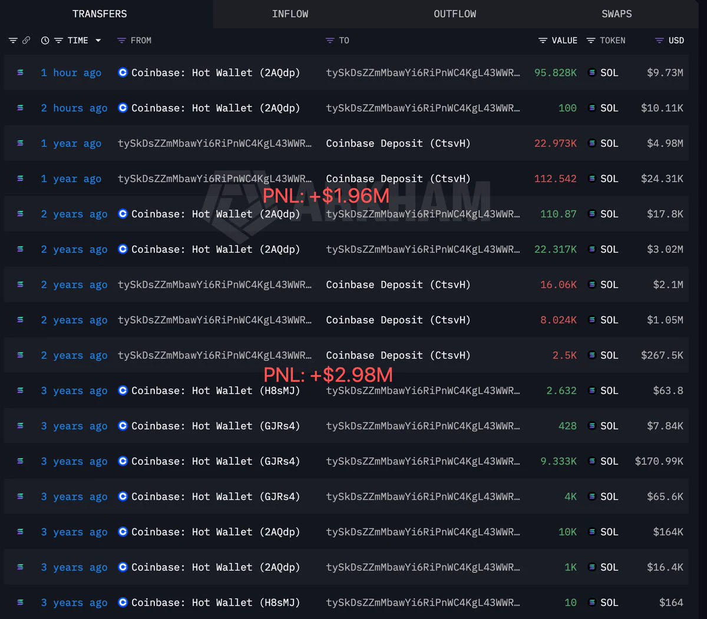
Task: Open Hot Wallet (2AQdp) in 95.828K row
Action: click(216, 72)
